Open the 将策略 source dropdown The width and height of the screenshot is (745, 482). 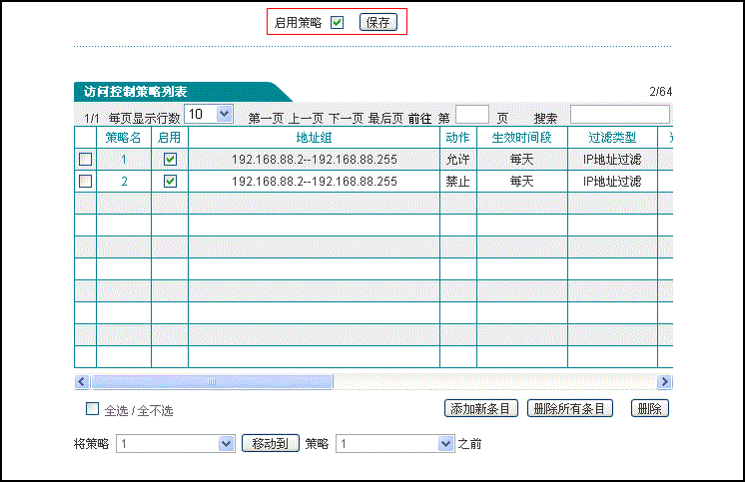point(176,443)
